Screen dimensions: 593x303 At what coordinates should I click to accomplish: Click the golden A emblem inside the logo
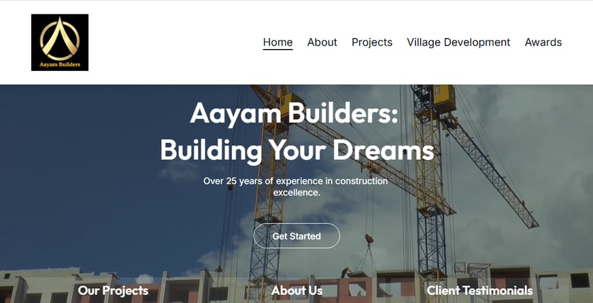[60, 38]
